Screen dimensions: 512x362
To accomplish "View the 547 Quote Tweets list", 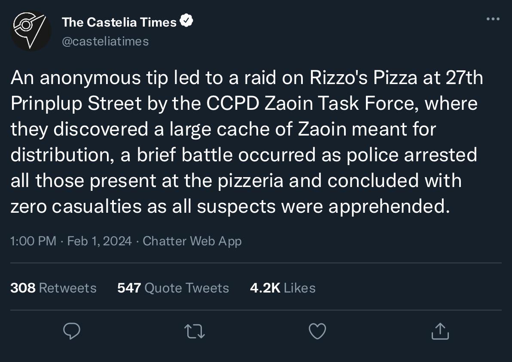I will (173, 287).
